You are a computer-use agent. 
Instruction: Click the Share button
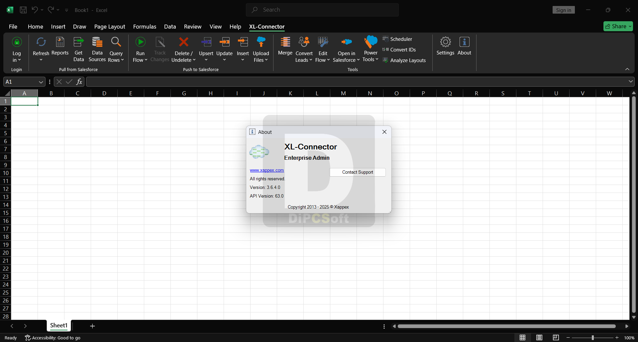coord(618,26)
